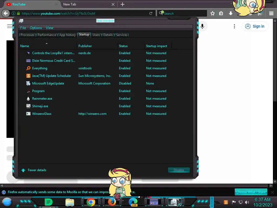Screen dimensions: 277x208
Task: Open the View menu in Task Manager
Action: point(50,28)
